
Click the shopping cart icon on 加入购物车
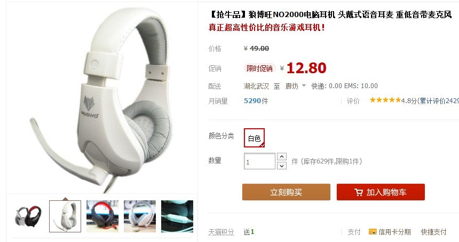pyautogui.click(x=358, y=192)
